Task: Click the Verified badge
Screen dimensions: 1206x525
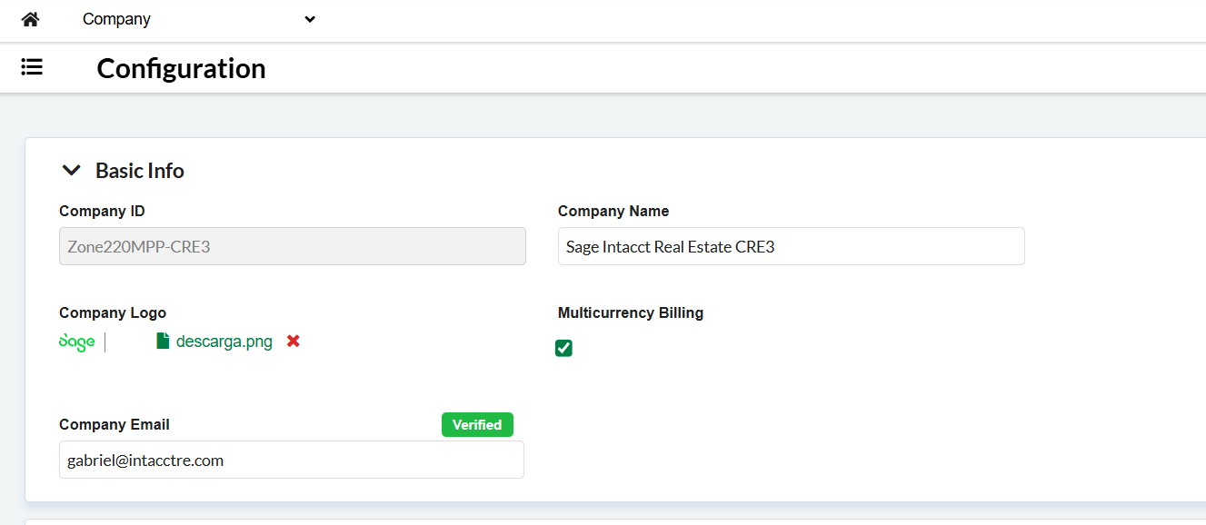Action: 477,425
